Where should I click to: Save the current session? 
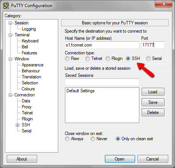[x=153, y=102]
